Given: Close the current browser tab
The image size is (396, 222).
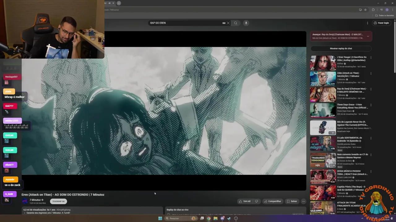Looking at the screenshot, I should point(113,3).
